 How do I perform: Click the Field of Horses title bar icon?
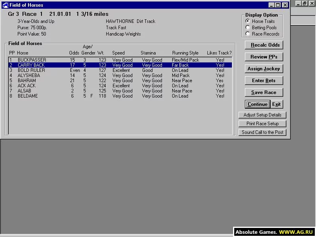point(6,5)
